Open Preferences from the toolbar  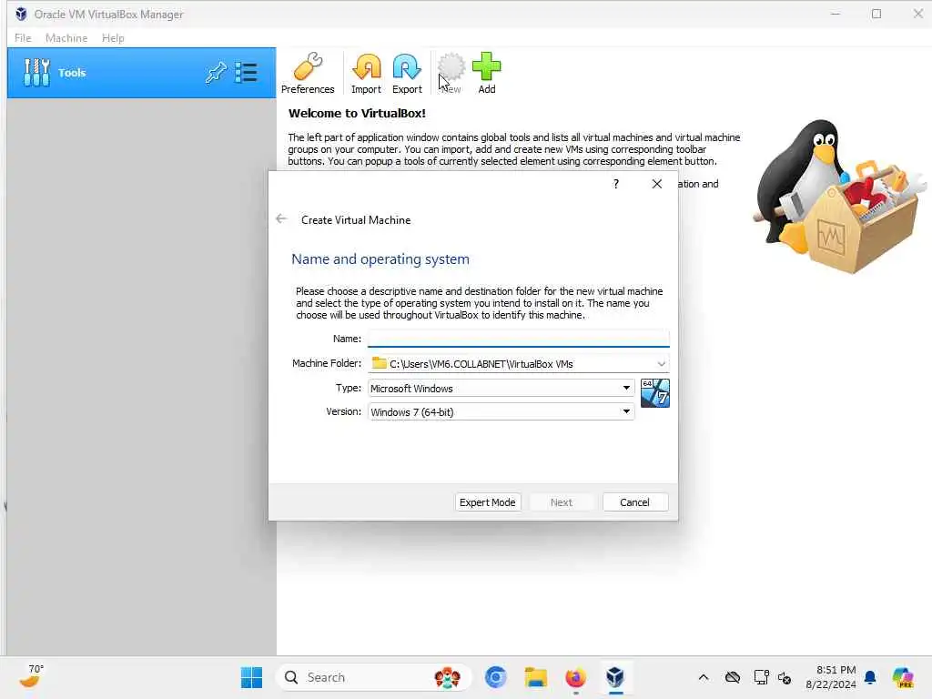coord(308,73)
